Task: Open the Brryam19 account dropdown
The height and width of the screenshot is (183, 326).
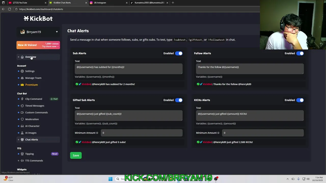Action: pos(38,32)
